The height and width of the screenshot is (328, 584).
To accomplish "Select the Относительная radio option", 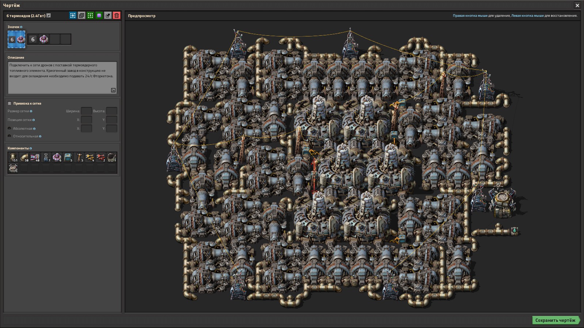I will tap(9, 136).
